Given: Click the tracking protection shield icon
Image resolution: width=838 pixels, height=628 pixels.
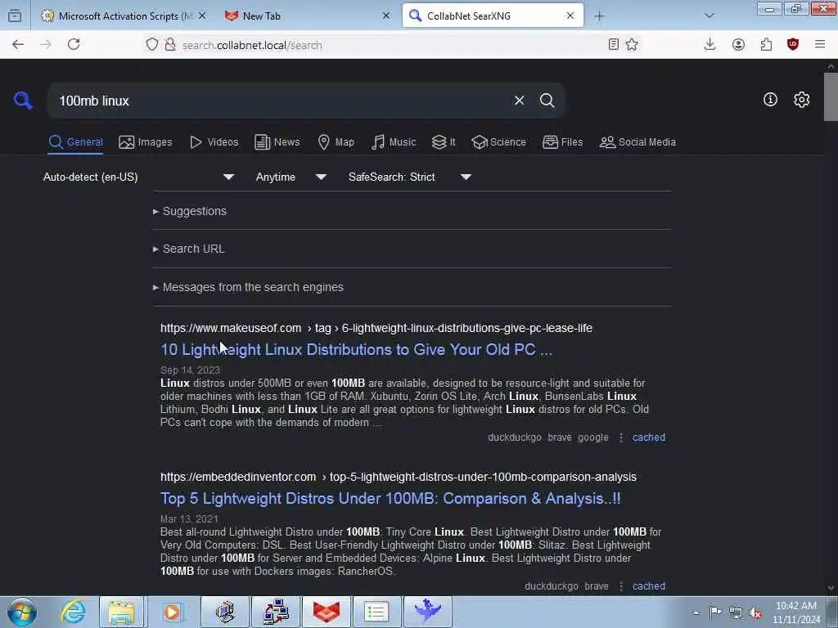Looking at the screenshot, I should (152, 45).
